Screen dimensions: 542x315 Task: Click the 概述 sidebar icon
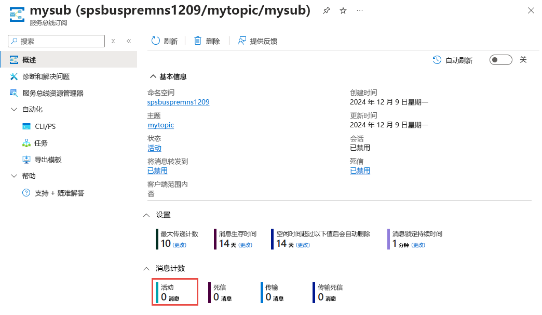pos(14,60)
